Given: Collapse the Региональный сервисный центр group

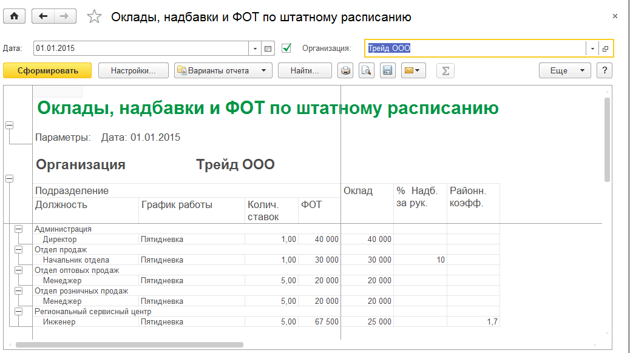Looking at the screenshot, I should 18,312.
